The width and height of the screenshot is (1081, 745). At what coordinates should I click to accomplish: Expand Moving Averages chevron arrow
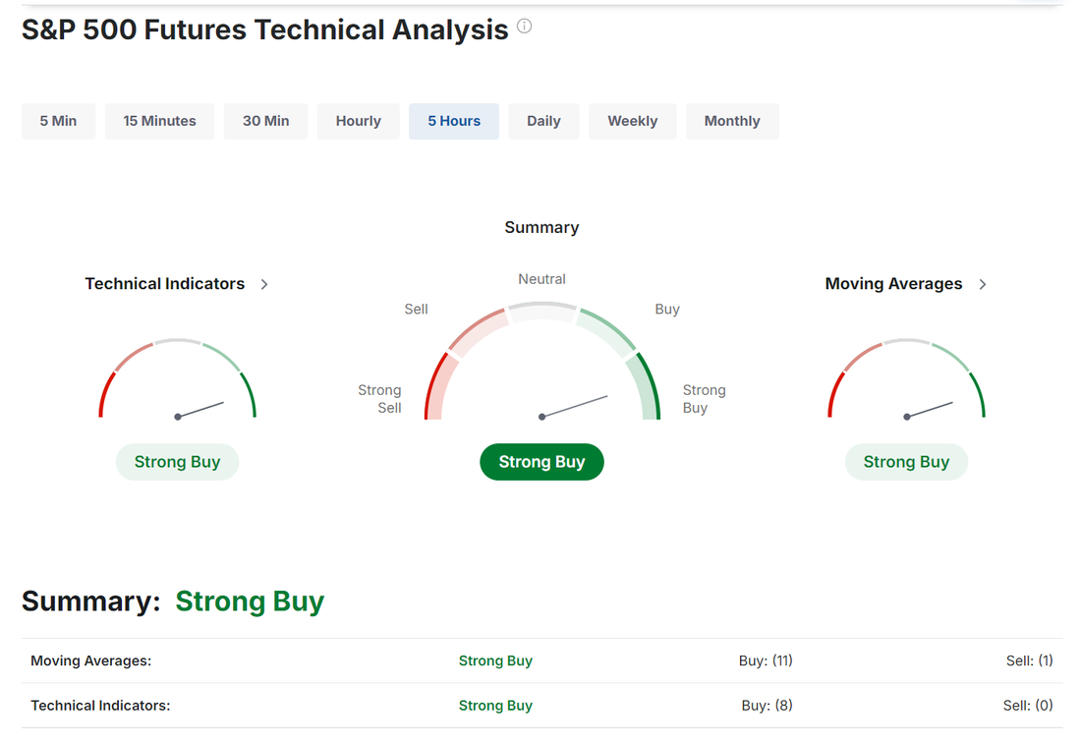point(983,284)
